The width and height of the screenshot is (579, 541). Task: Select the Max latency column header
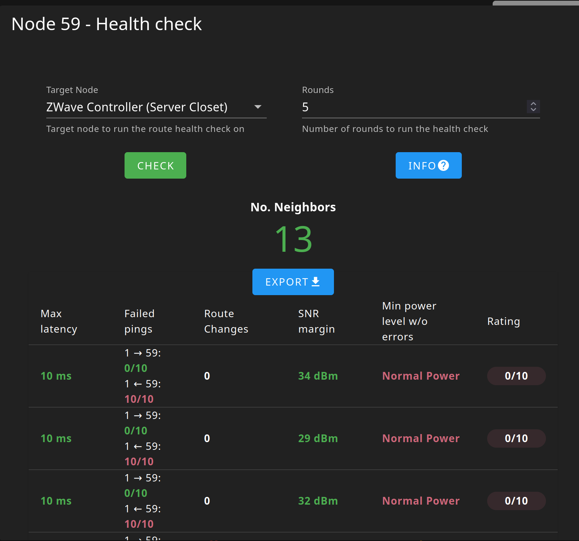[59, 321]
